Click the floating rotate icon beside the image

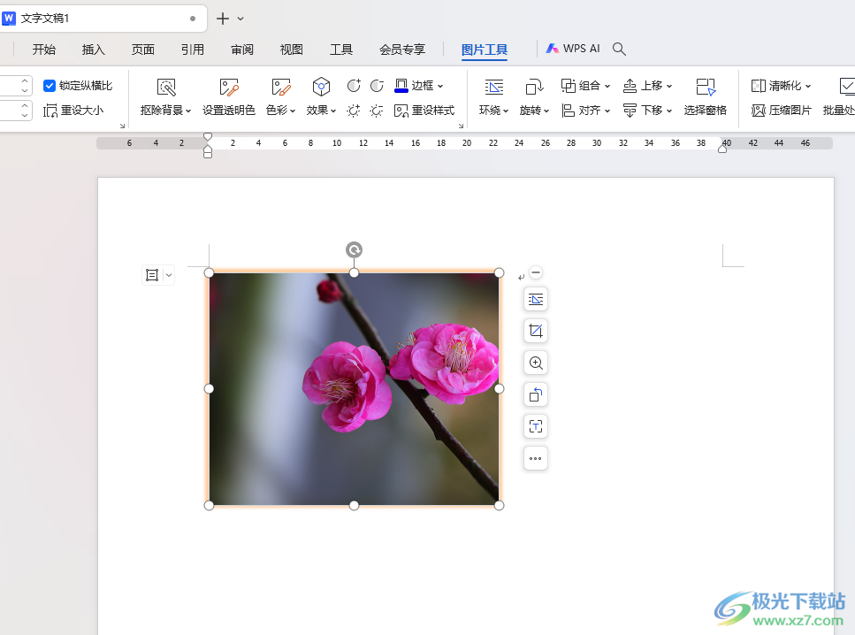536,394
